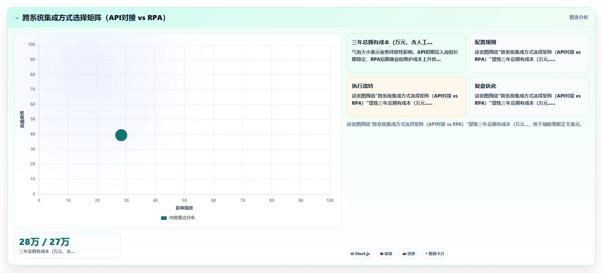Select the 表格 chip
Viewport: 603px width, 273px height.
(386, 254)
